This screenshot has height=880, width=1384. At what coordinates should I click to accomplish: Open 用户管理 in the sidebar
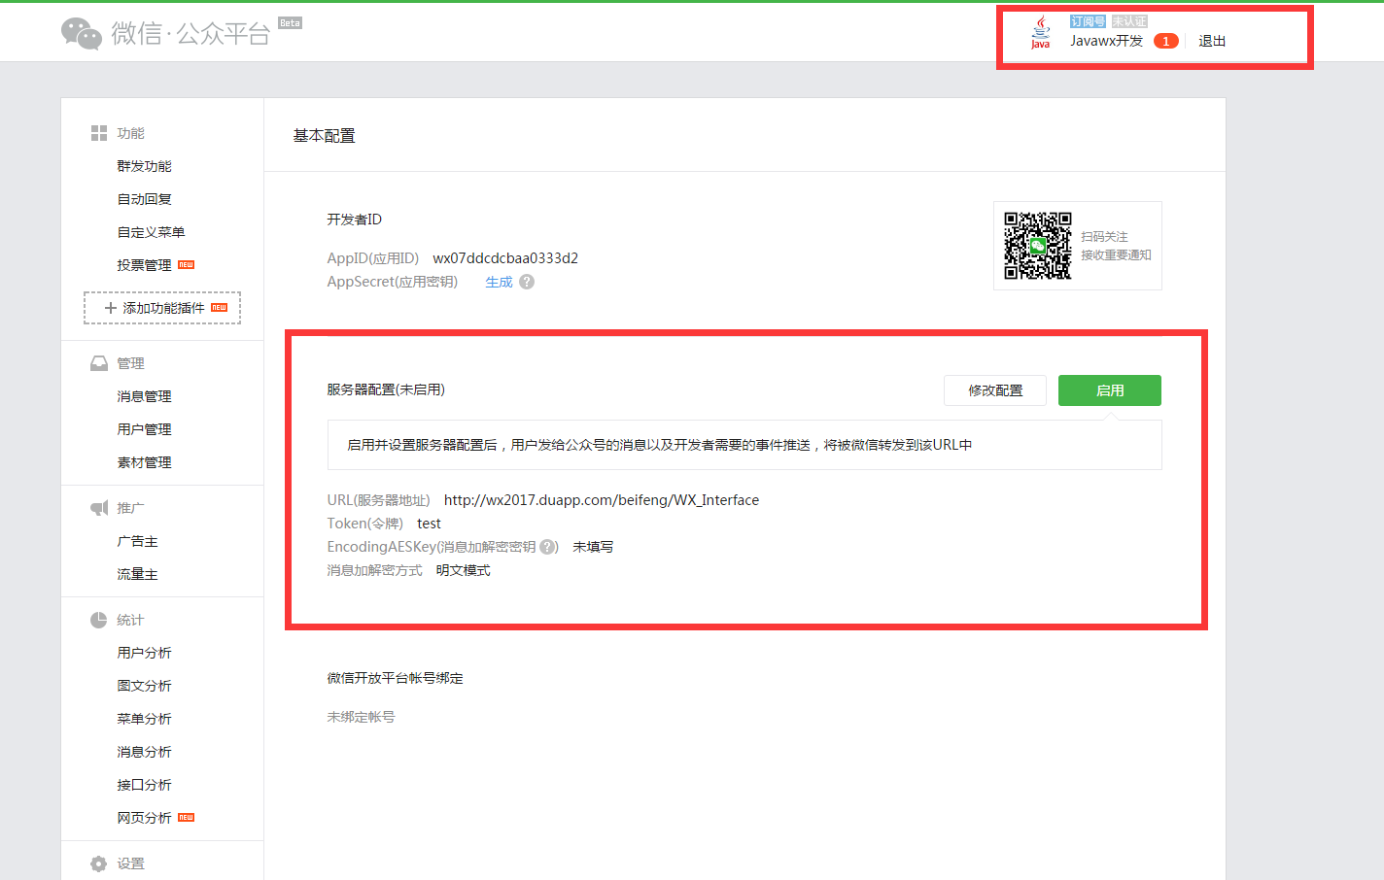coord(145,429)
